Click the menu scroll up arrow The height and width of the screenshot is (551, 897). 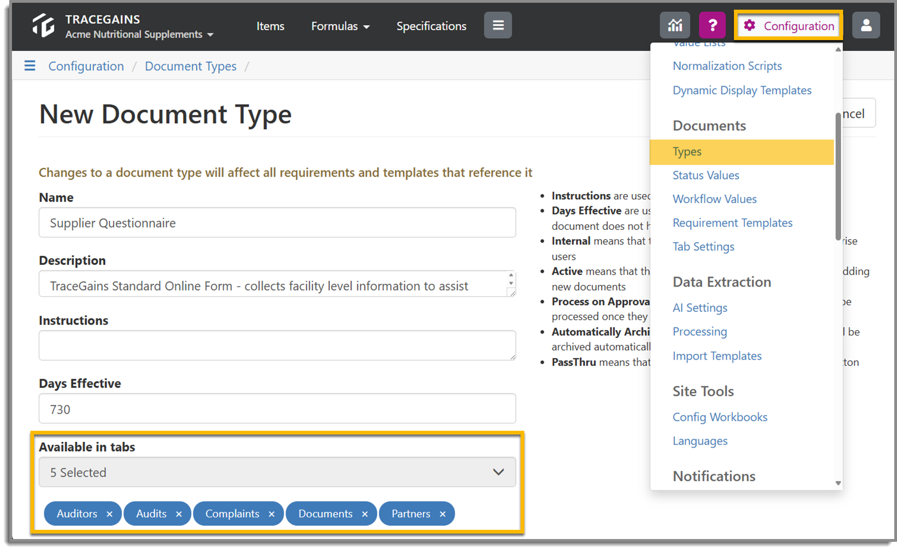point(838,49)
